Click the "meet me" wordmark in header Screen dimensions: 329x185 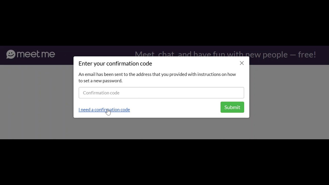[36, 54]
